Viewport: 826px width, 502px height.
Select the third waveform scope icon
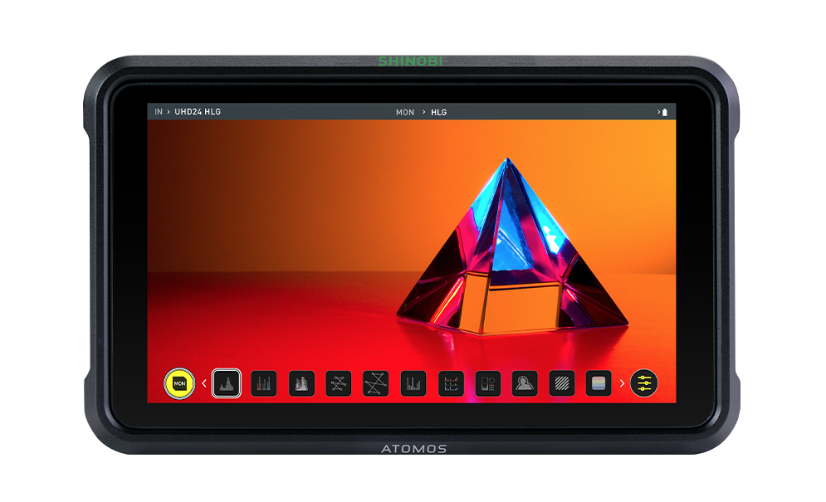(x=301, y=383)
